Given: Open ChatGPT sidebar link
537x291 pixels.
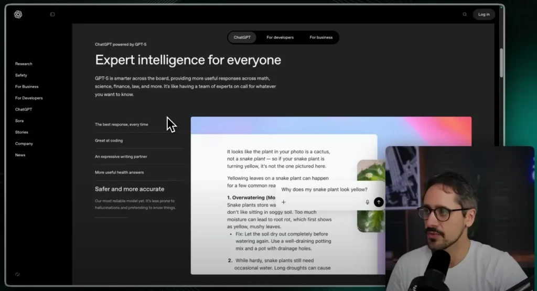Looking at the screenshot, I should click(x=23, y=109).
